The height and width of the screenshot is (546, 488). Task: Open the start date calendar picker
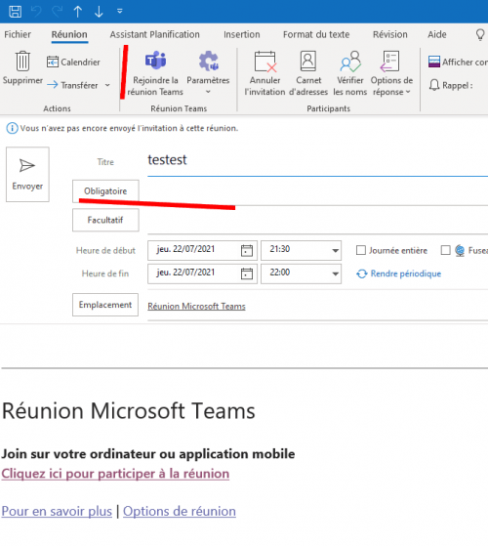tap(247, 250)
